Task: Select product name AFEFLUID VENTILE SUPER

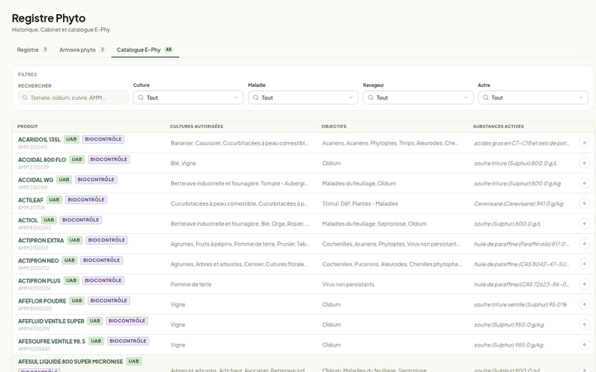Action: pos(51,321)
